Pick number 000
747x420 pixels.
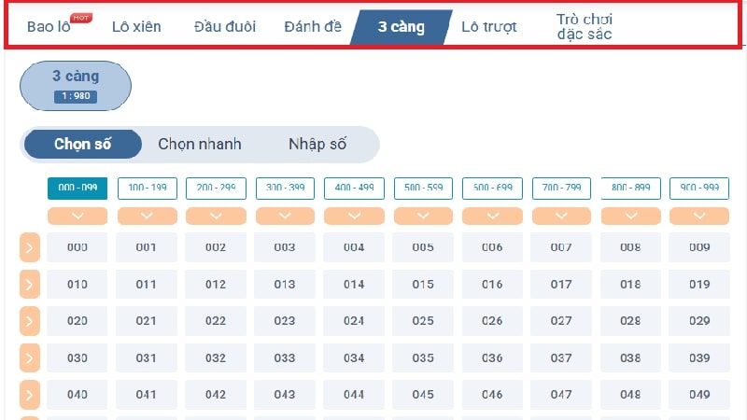[78, 247]
